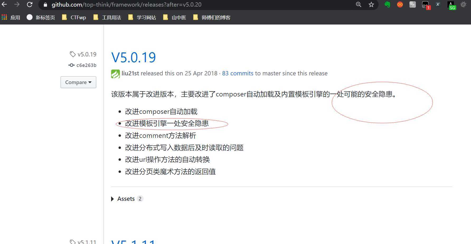Click the orange infinity extension icon
471x244 pixels.
tap(400, 4)
